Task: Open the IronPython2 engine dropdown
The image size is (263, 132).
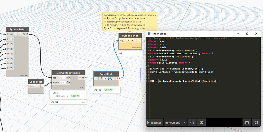Action: pos(175,123)
